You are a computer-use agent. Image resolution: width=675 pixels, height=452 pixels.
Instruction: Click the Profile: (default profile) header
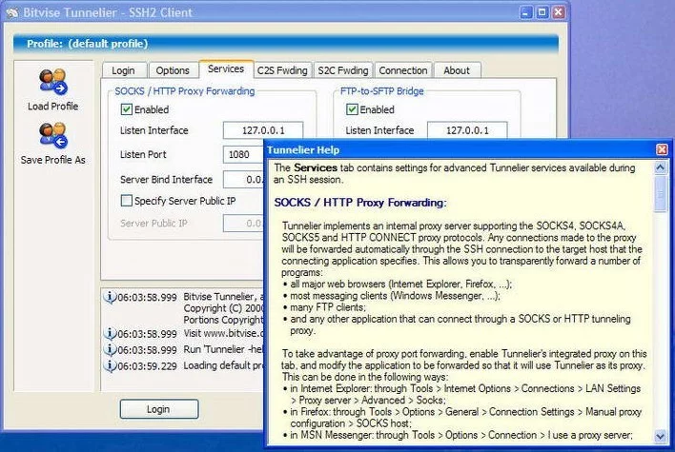pyautogui.click(x=286, y=44)
